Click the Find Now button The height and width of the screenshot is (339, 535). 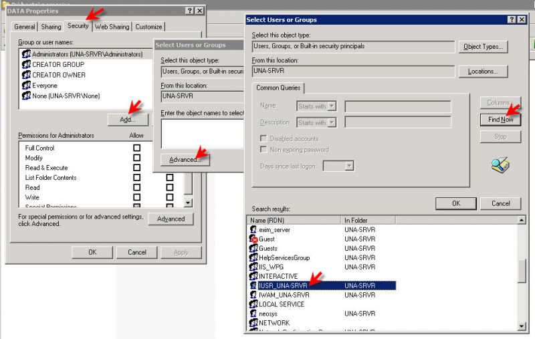(500, 120)
